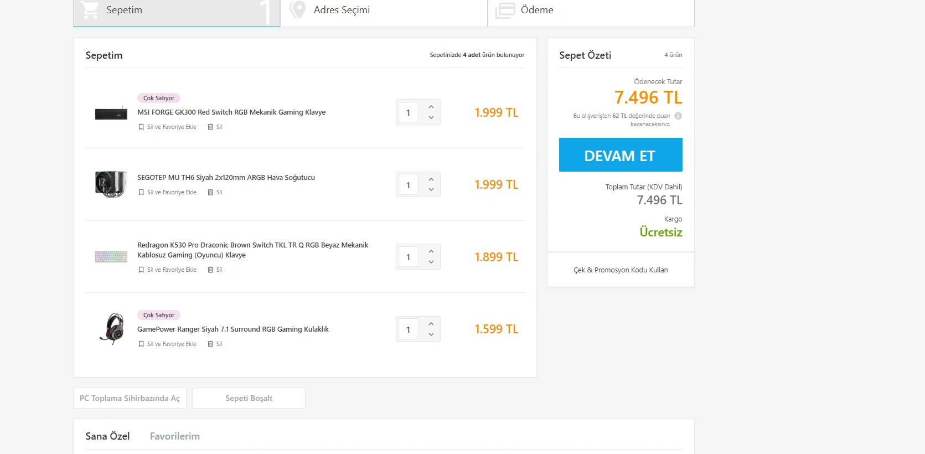The image size is (925, 454).
Task: Open Çek & Promosyon Kodu Kullan
Action: (621, 270)
